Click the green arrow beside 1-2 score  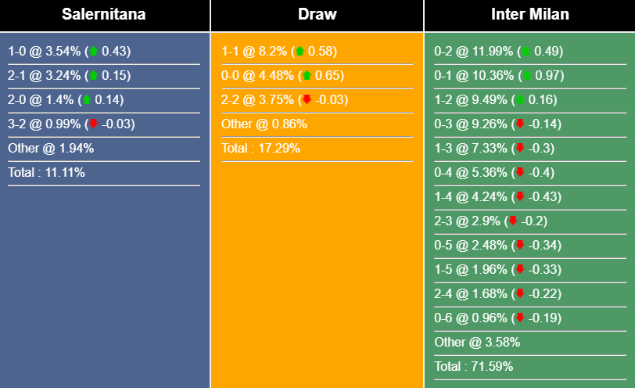[x=519, y=100]
